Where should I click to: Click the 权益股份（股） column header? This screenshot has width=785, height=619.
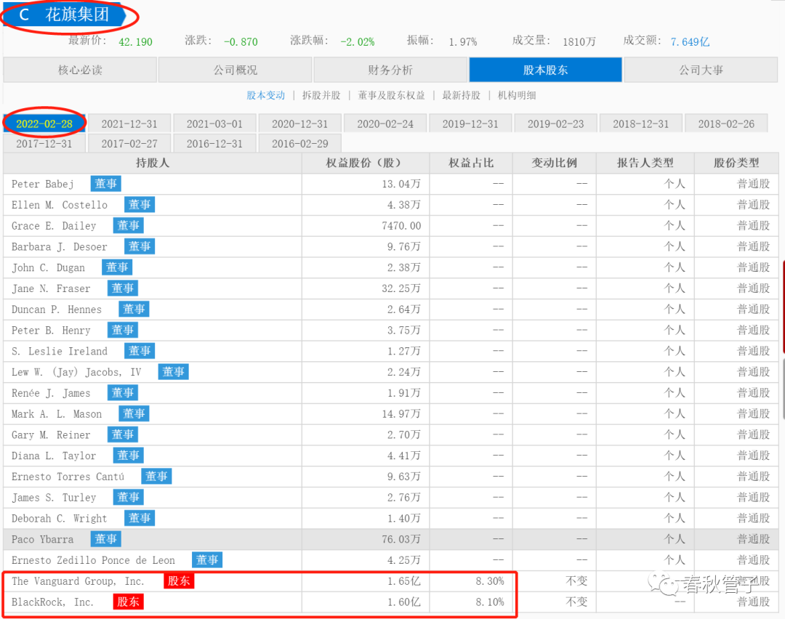point(366,163)
